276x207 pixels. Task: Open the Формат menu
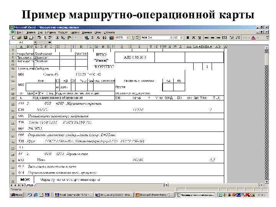(x=63, y=33)
